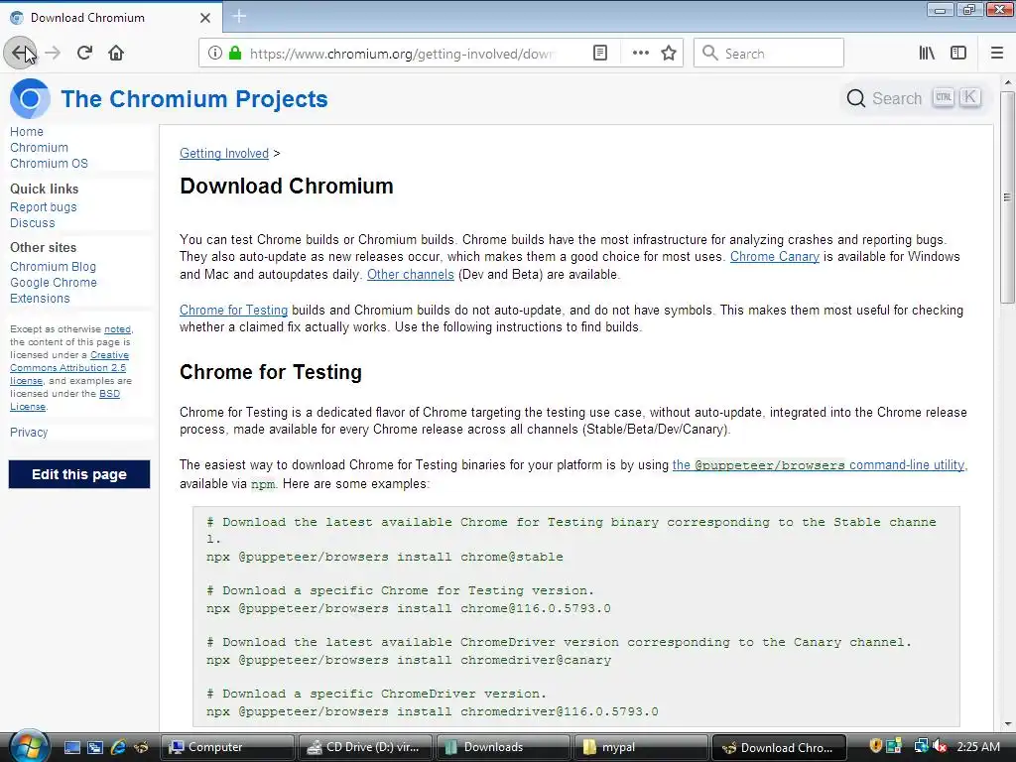Go to the browser home page

pos(116,54)
